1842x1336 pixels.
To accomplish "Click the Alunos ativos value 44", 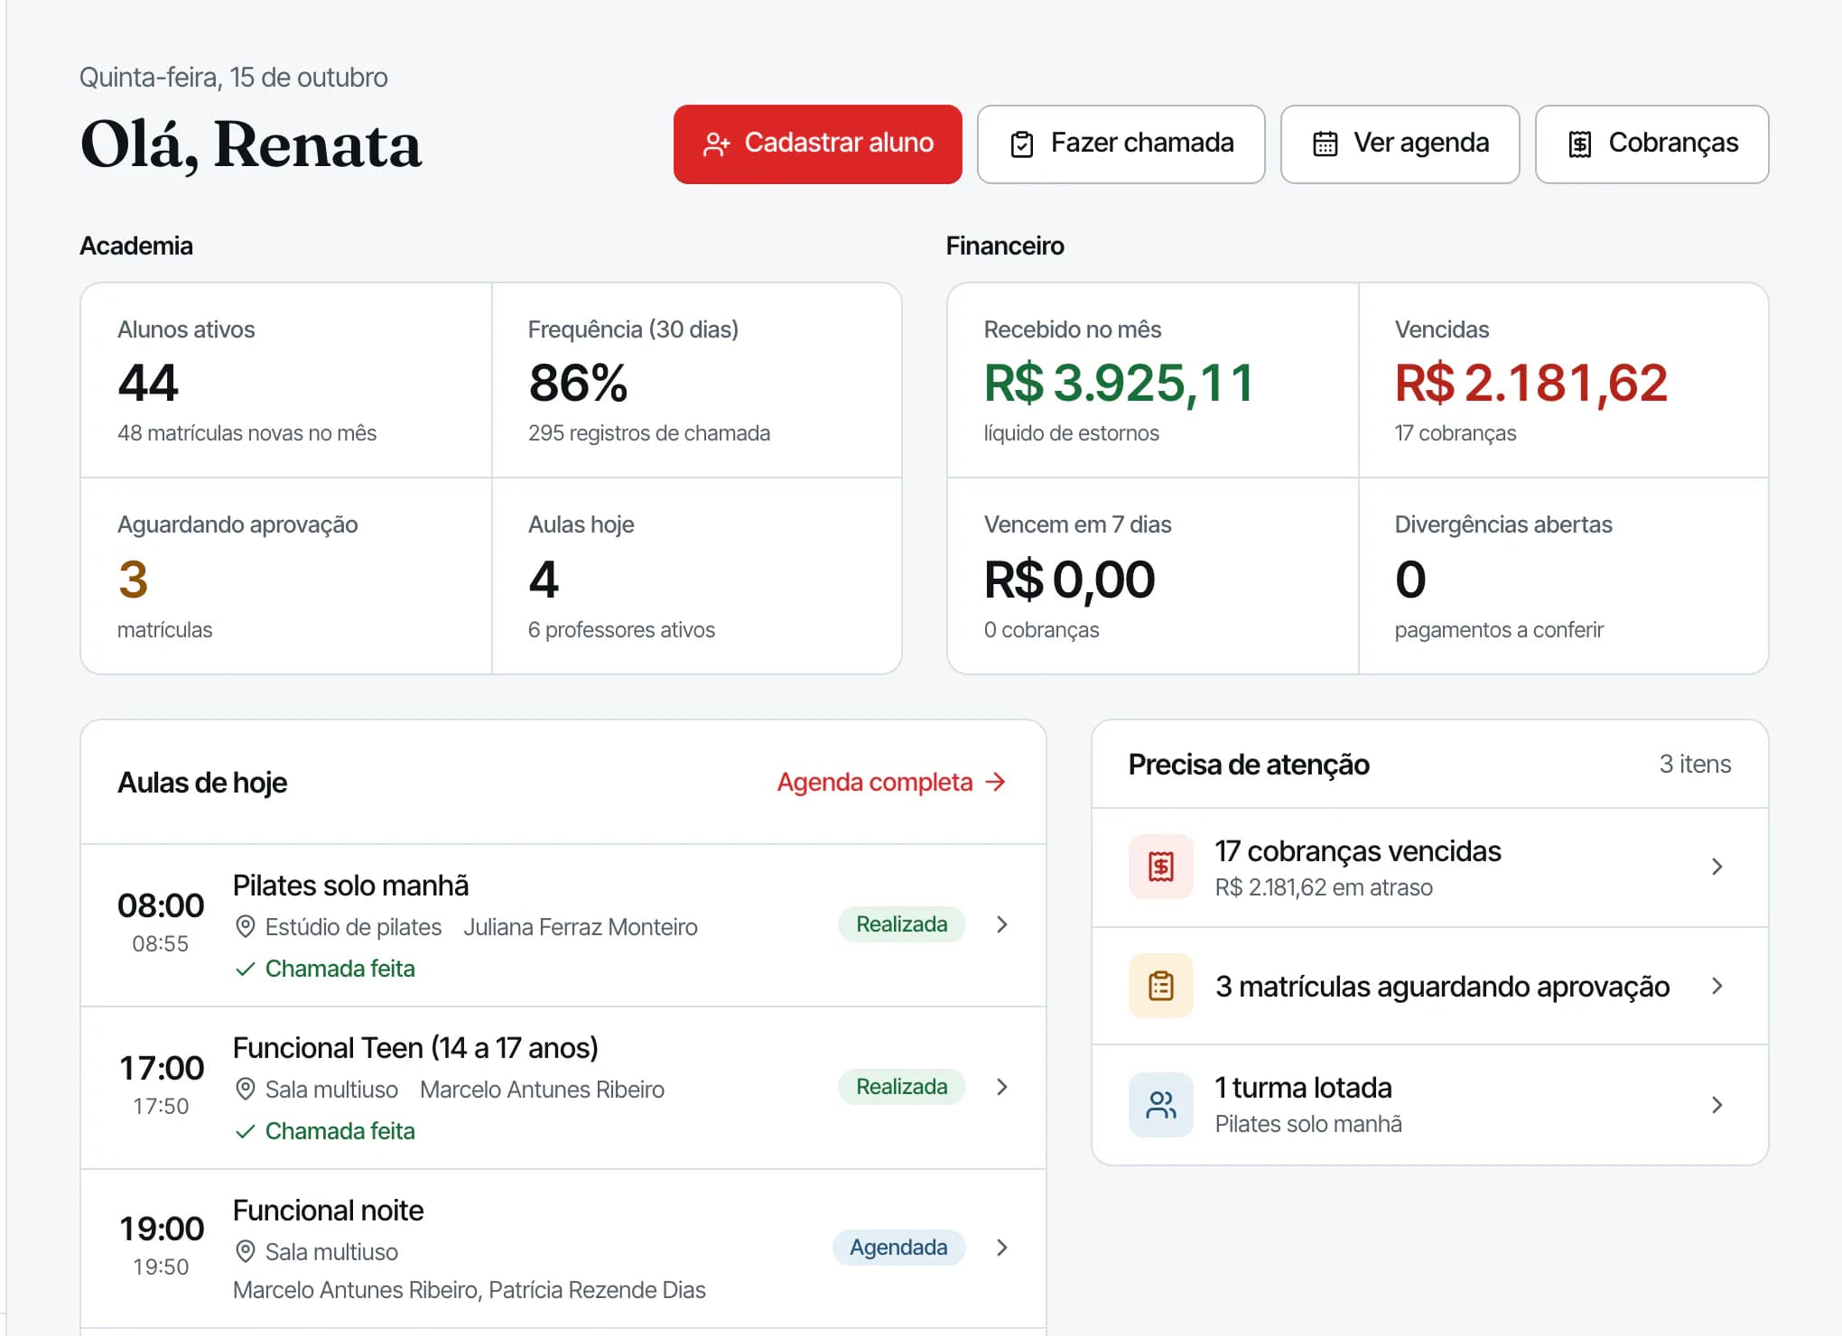I will (x=148, y=383).
